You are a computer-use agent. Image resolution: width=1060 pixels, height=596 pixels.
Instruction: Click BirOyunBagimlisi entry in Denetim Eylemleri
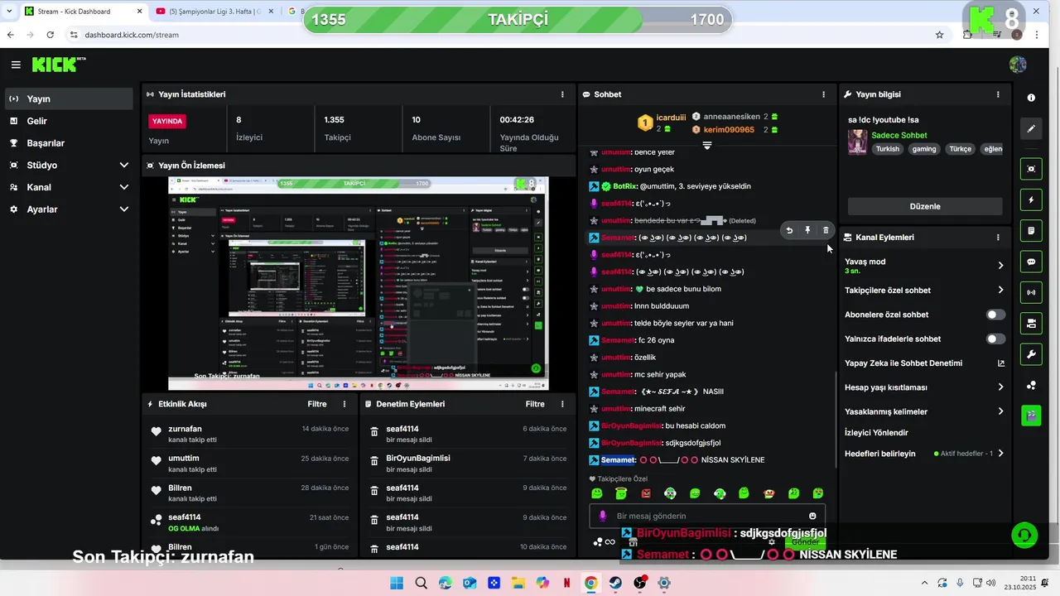468,464
